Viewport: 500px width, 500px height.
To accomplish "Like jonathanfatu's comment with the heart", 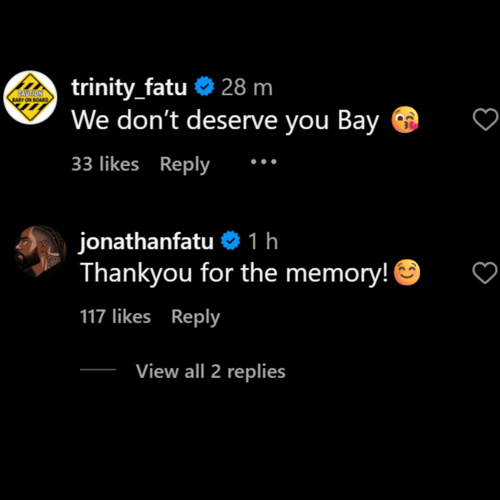I will [484, 272].
